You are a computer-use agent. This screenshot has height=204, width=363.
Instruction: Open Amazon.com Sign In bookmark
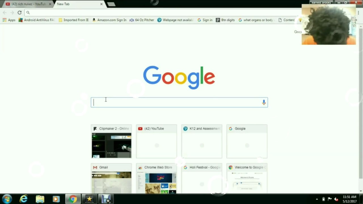tap(109, 20)
